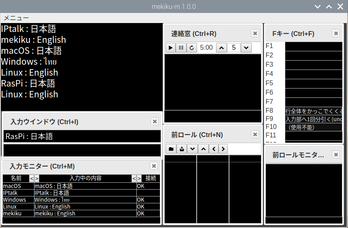Click the > button beside 接続 header
The image size is (348, 228).
click(x=139, y=178)
